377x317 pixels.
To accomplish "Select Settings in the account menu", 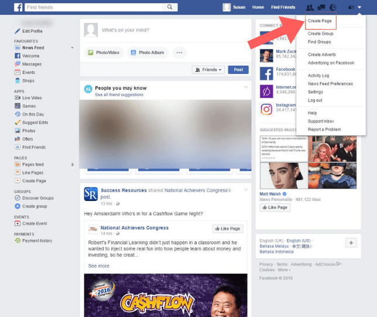I will point(315,92).
